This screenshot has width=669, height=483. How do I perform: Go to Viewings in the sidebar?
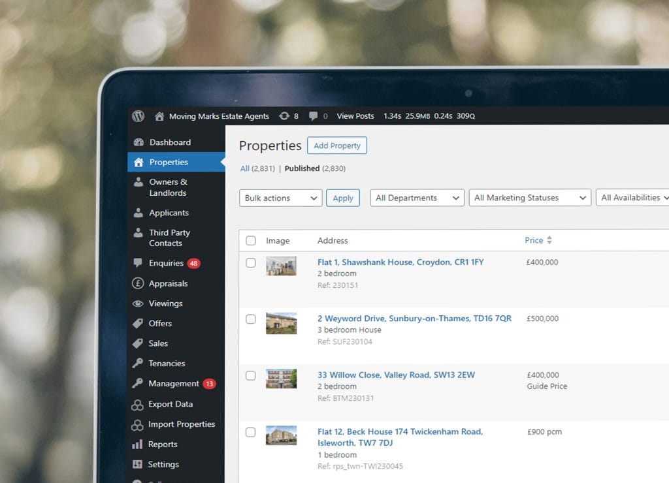click(165, 304)
